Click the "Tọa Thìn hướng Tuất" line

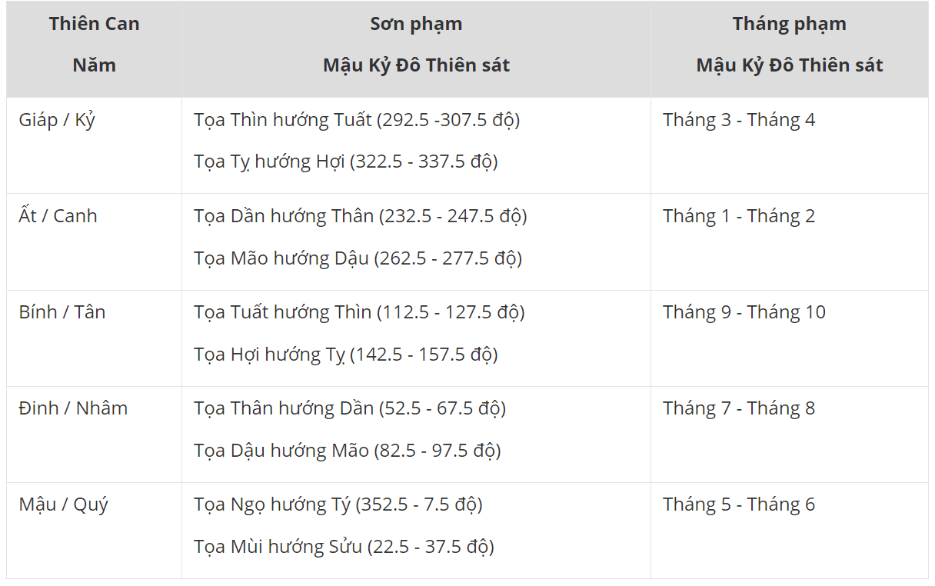coord(357,120)
